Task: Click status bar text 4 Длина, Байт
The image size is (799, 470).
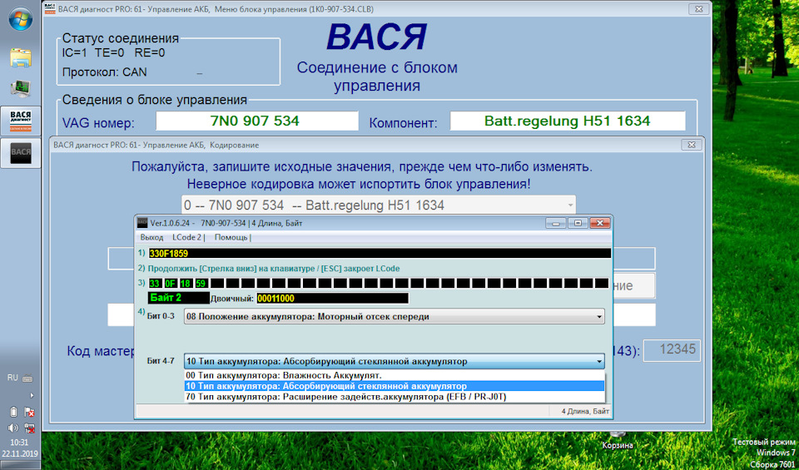Action: (x=585, y=412)
